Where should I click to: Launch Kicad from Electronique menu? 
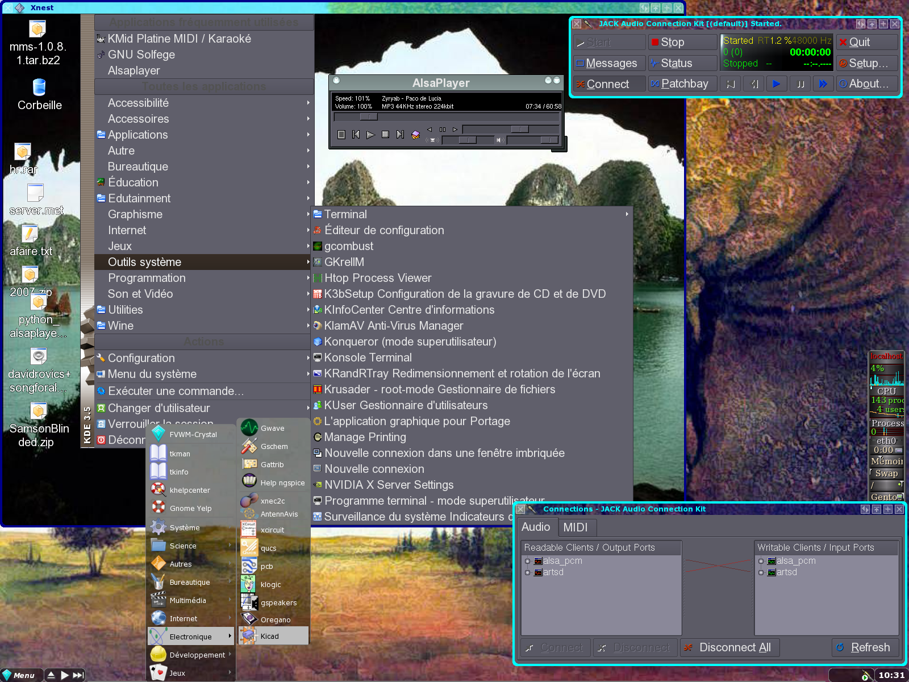pyautogui.click(x=274, y=636)
